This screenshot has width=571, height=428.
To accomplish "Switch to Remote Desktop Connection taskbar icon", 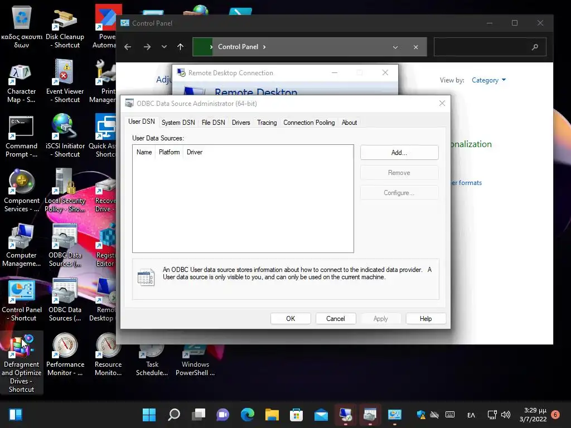I will 346,415.
